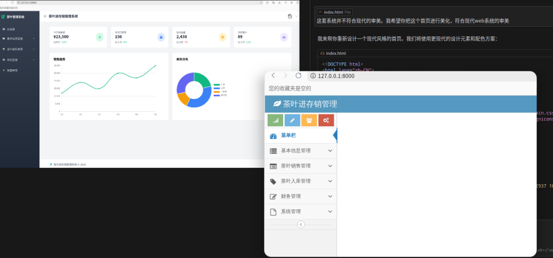The width and height of the screenshot is (553, 258).
Task: Click the 您的收藏夹是空的 bookmarks bar text
Action: [x=290, y=88]
